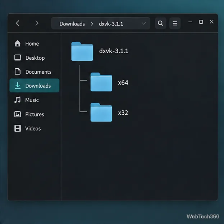The image size is (224, 224).
Task: Open Home in the sidebar
Action: [x=34, y=44]
